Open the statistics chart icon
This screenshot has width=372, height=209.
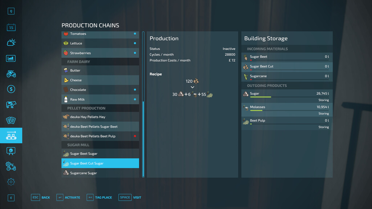click(11, 58)
